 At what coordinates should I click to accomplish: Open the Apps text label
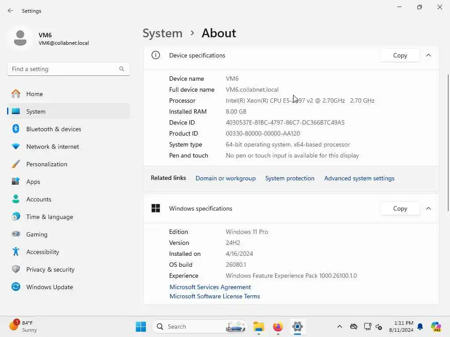[33, 182]
